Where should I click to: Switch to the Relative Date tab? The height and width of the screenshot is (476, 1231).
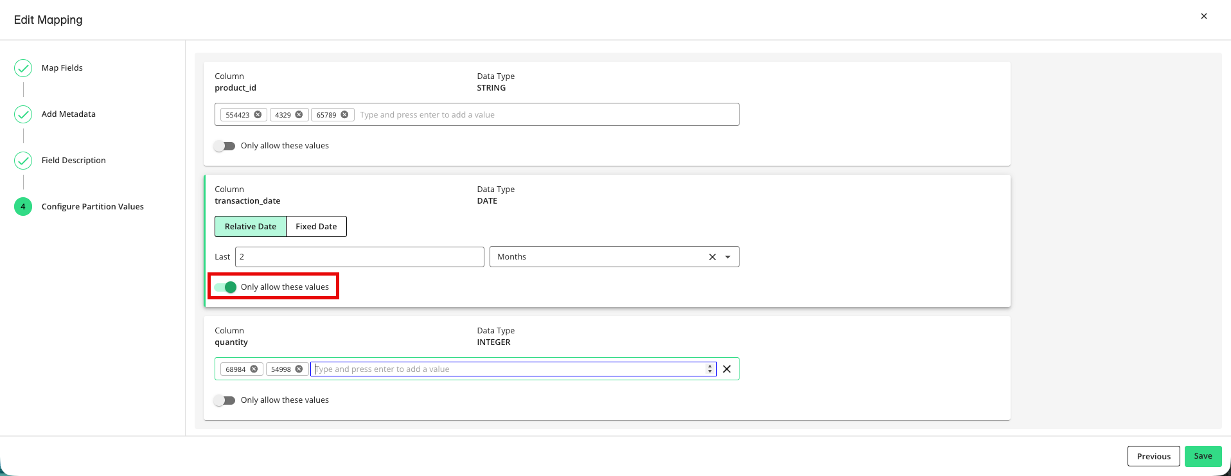pos(251,227)
